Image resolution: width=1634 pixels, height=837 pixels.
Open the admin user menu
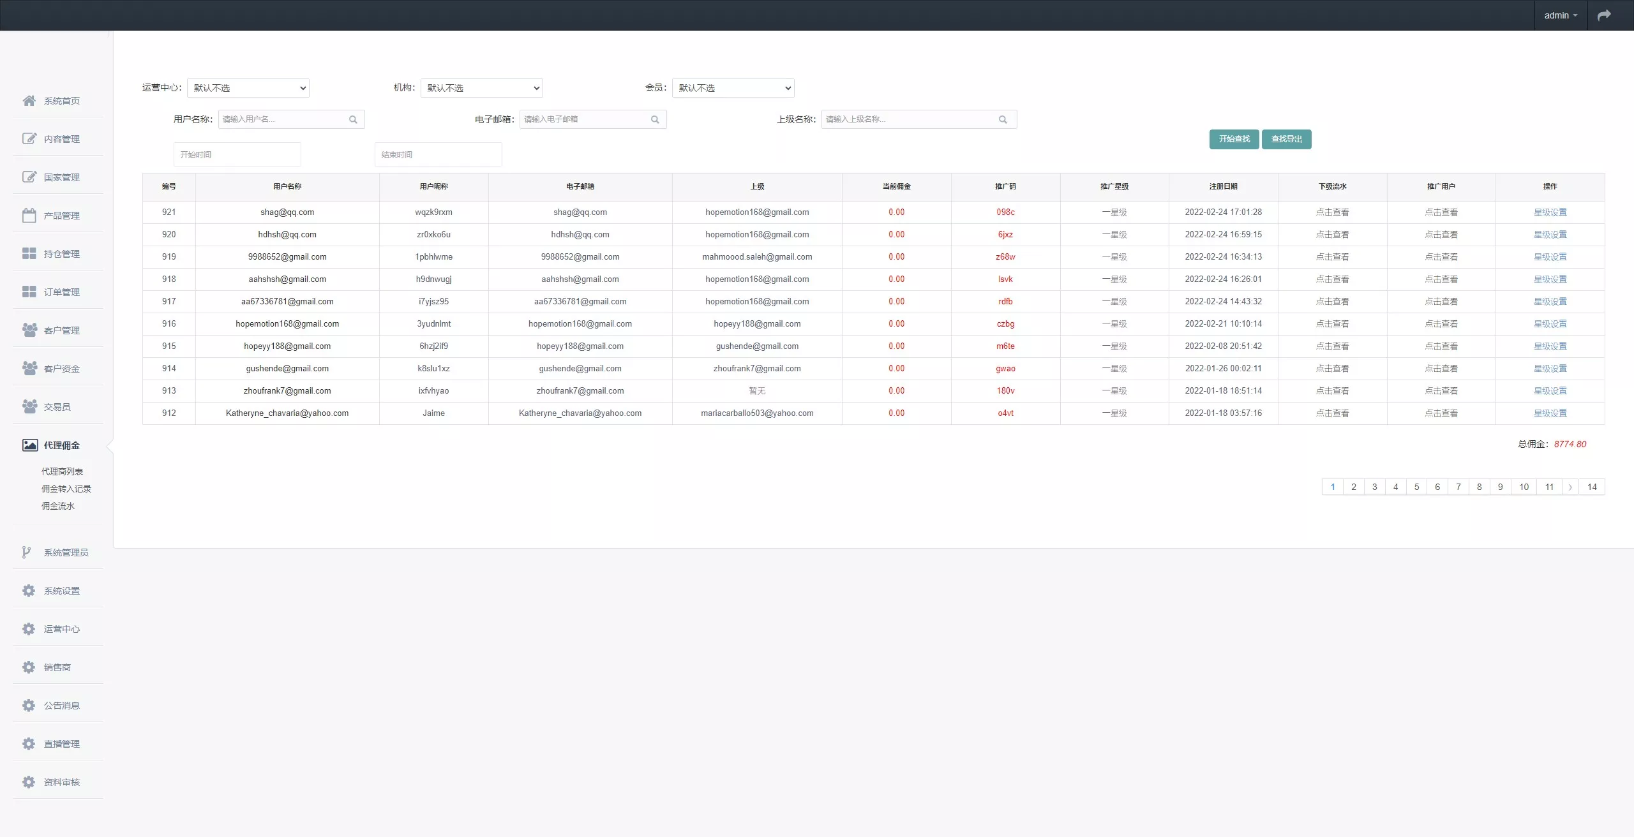point(1560,15)
